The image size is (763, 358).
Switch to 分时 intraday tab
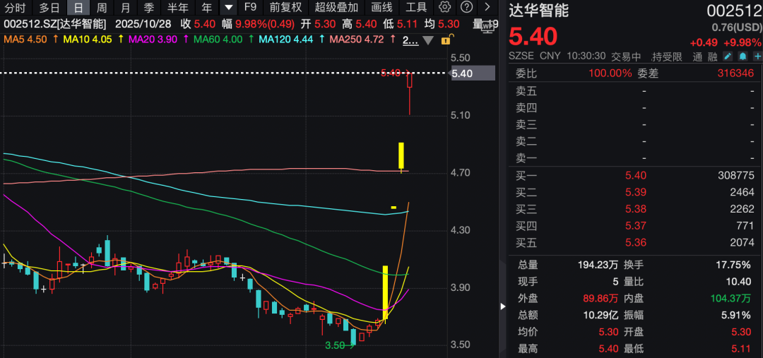[x=16, y=8]
